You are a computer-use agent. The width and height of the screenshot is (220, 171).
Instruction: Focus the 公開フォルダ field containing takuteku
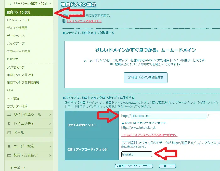137,154
